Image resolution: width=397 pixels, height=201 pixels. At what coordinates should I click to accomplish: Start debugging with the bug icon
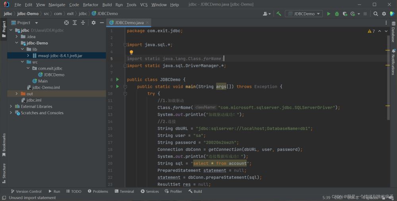(x=337, y=14)
